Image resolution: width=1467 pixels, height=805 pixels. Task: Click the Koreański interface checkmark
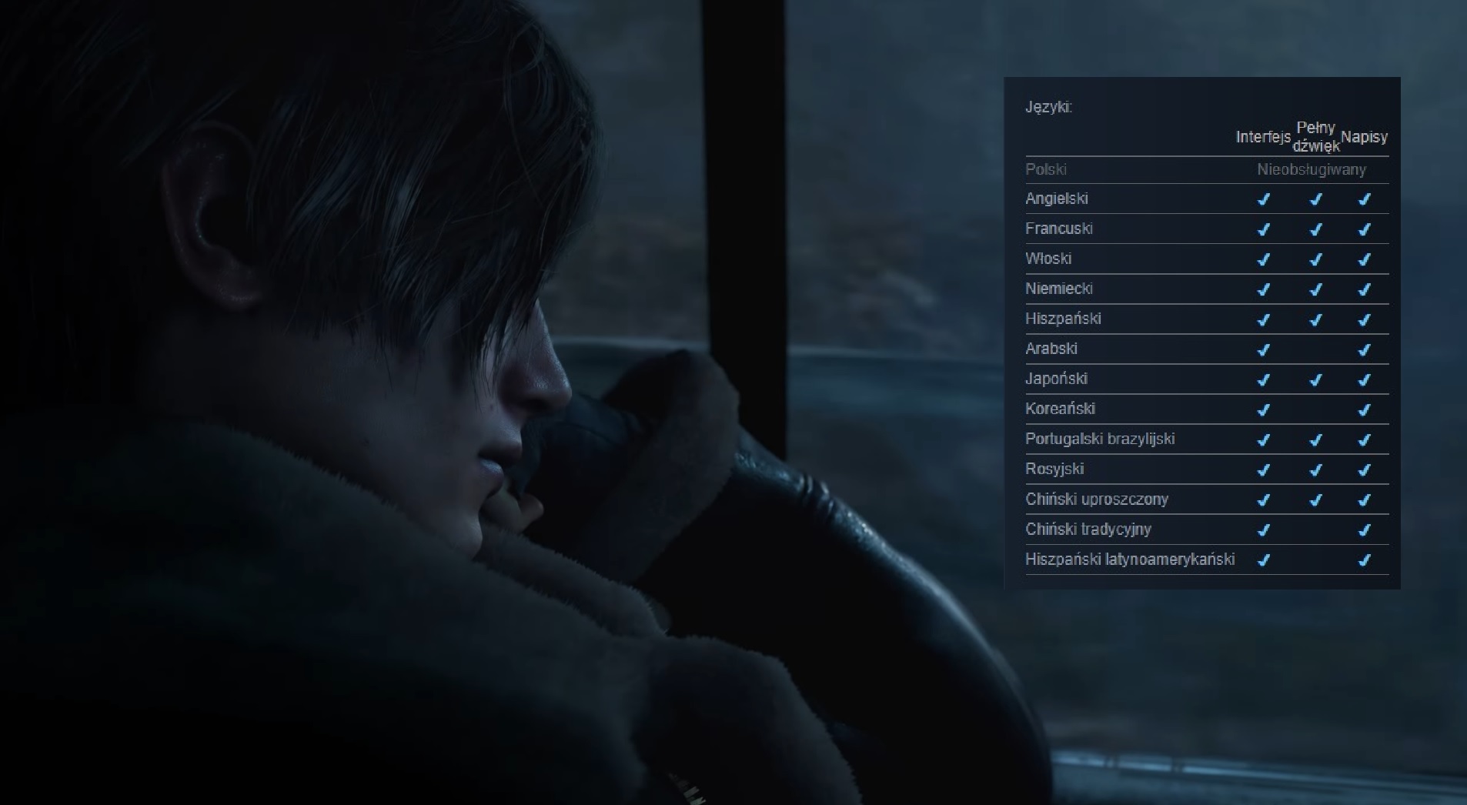pyautogui.click(x=1263, y=409)
